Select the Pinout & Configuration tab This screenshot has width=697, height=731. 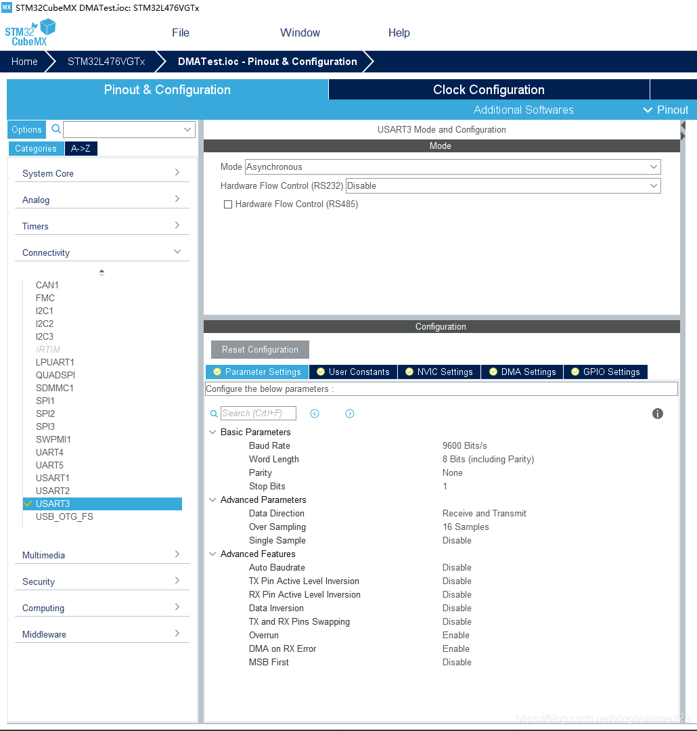(167, 89)
